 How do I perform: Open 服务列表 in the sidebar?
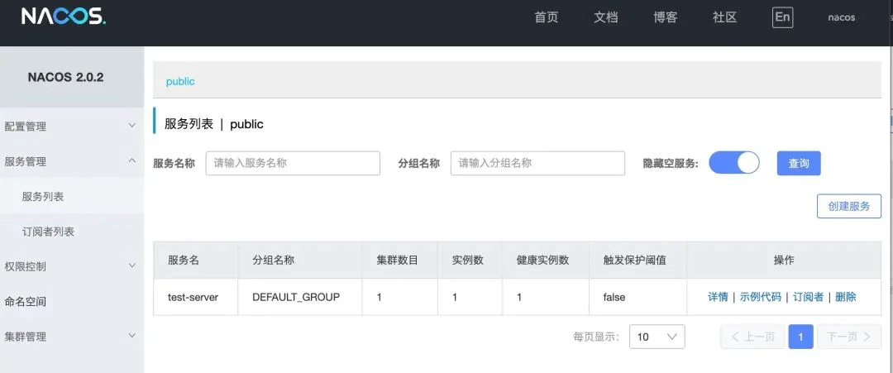point(43,197)
